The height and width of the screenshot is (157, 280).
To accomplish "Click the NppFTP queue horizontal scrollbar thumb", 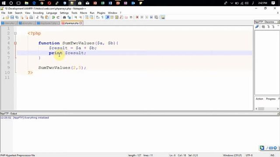I will click(261, 109).
